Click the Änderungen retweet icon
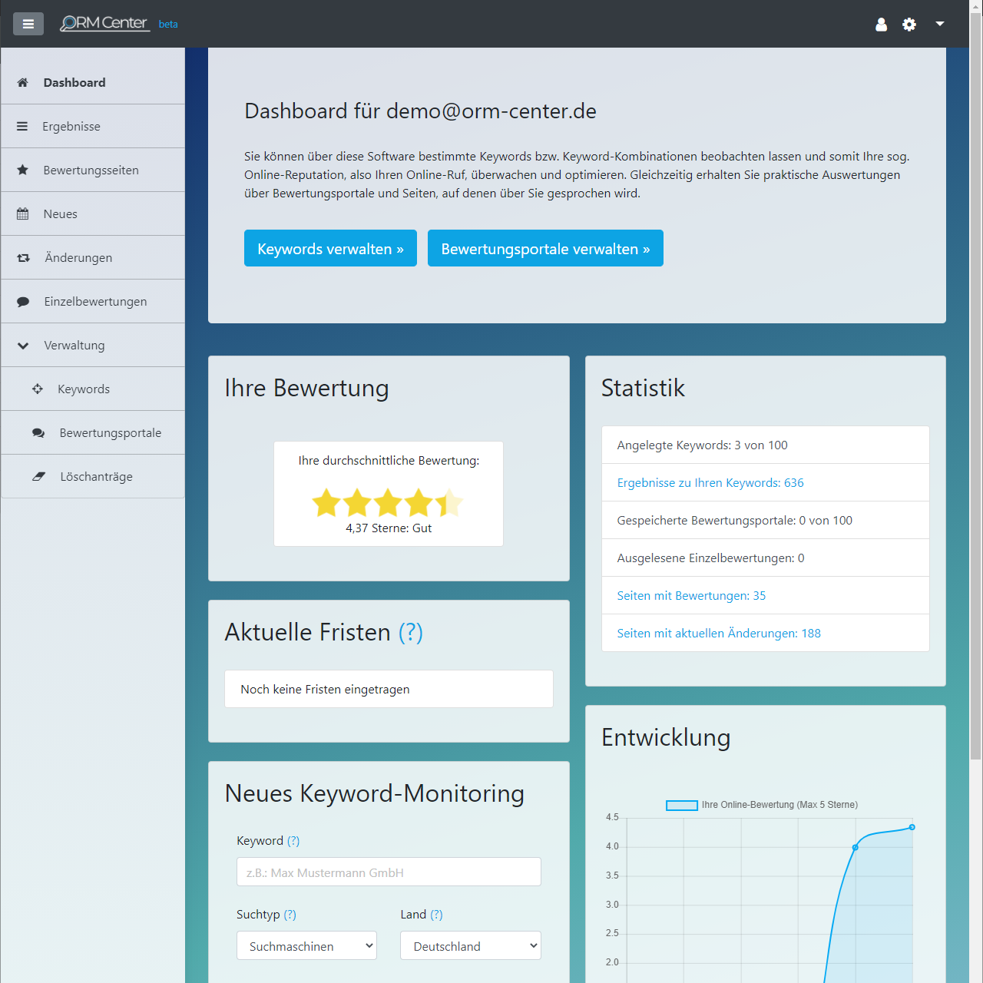The width and height of the screenshot is (983, 983). tap(24, 258)
